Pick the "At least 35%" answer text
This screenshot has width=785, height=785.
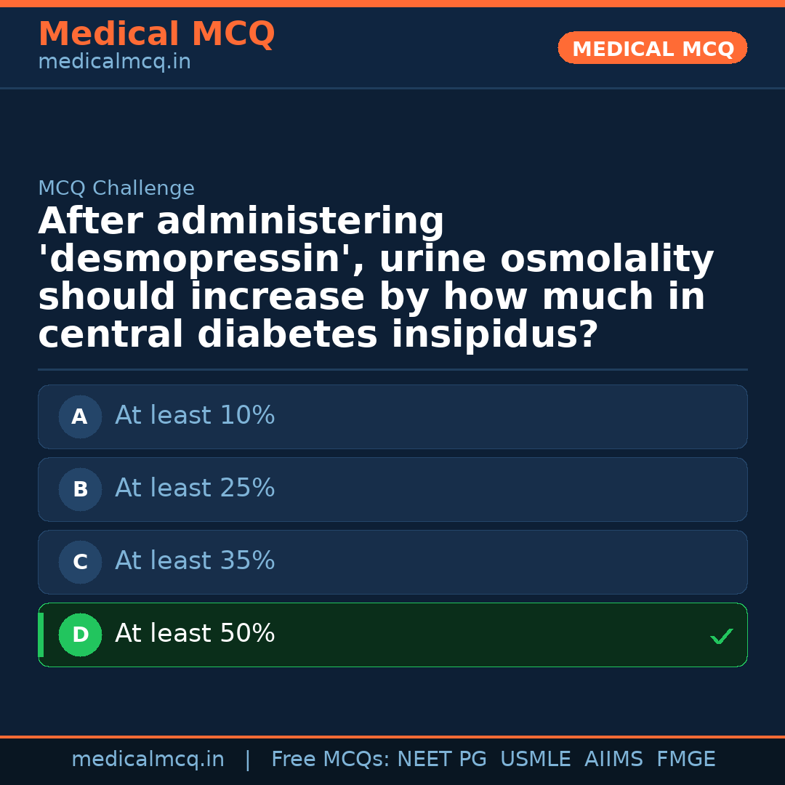click(195, 561)
